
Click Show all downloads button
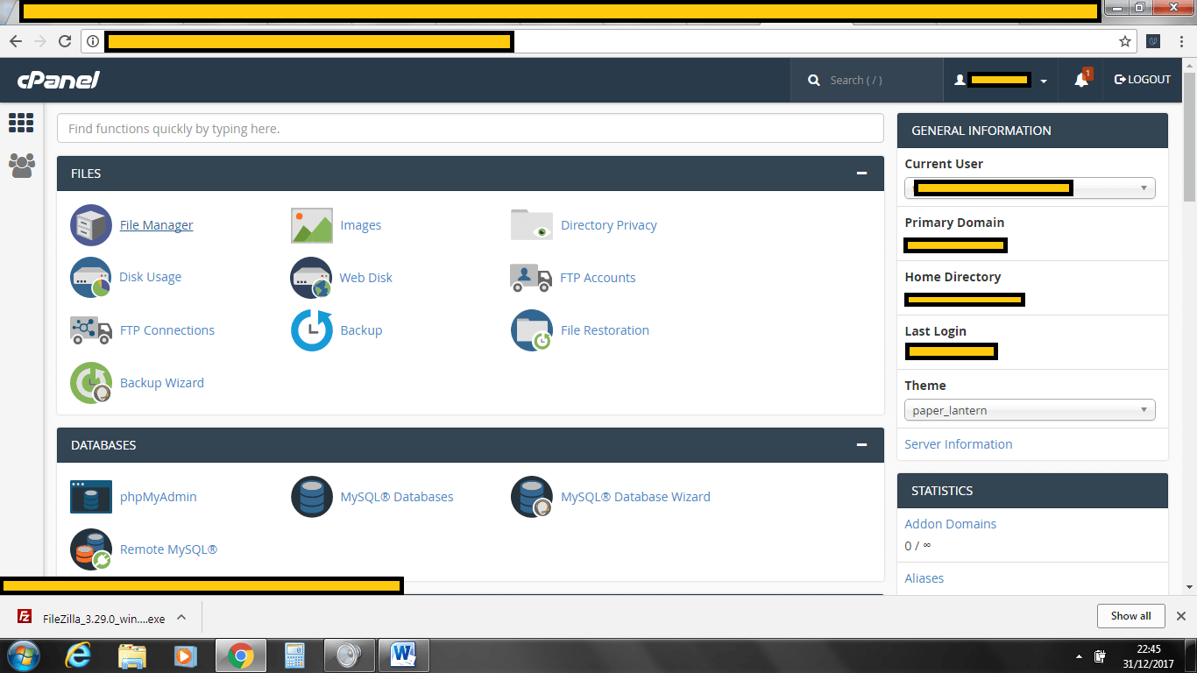click(1130, 616)
